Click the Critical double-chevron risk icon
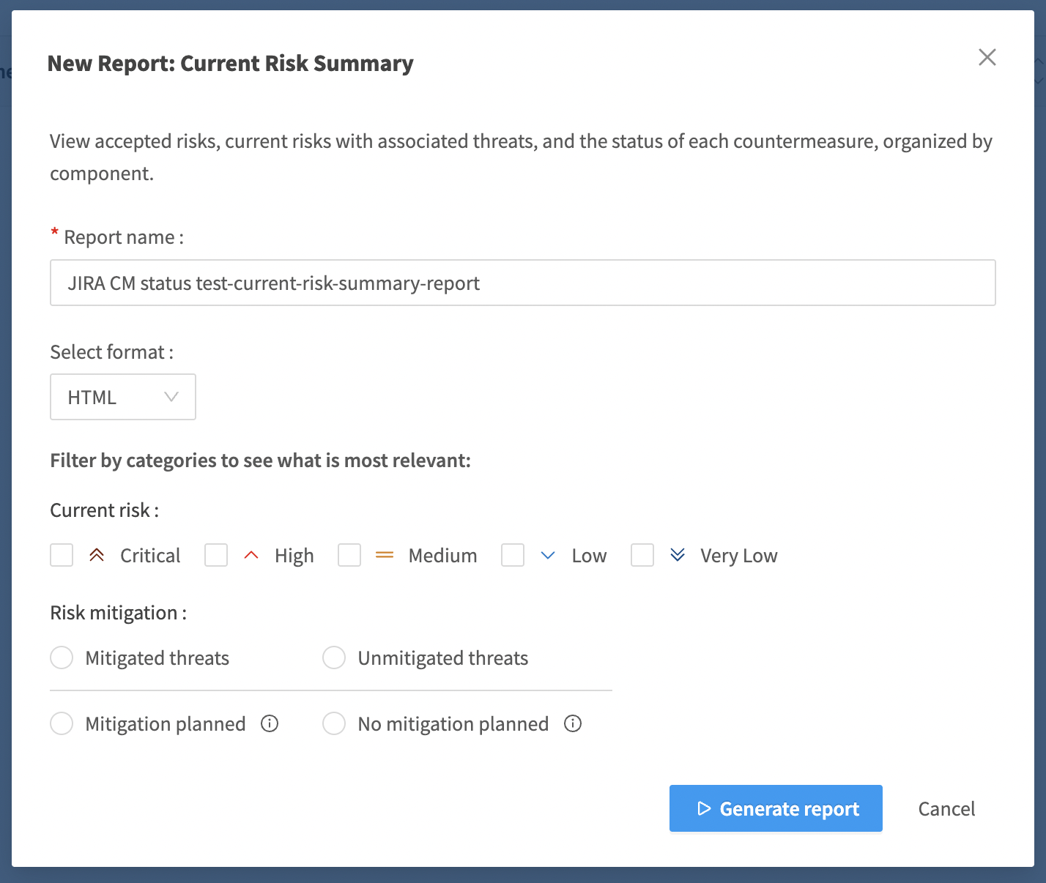Screen dimensions: 1046x883 pos(97,555)
